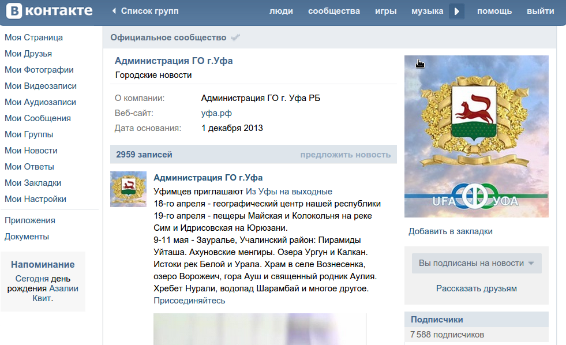Click the official community verified checkmark
This screenshot has width=566, height=345.
[235, 37]
